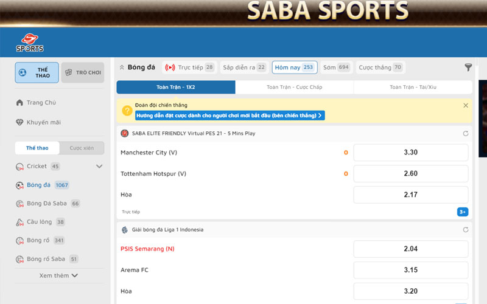Switch to Toàn Trận - Cược Chấp tab
The image size is (487, 304).
[x=295, y=87]
